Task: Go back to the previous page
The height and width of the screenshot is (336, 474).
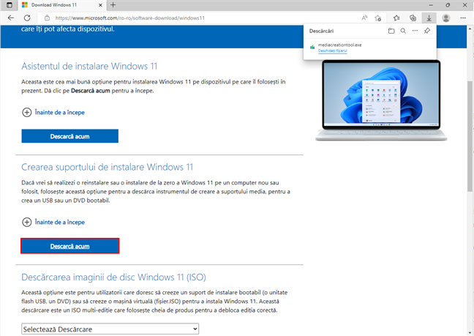Action: click(x=11, y=18)
